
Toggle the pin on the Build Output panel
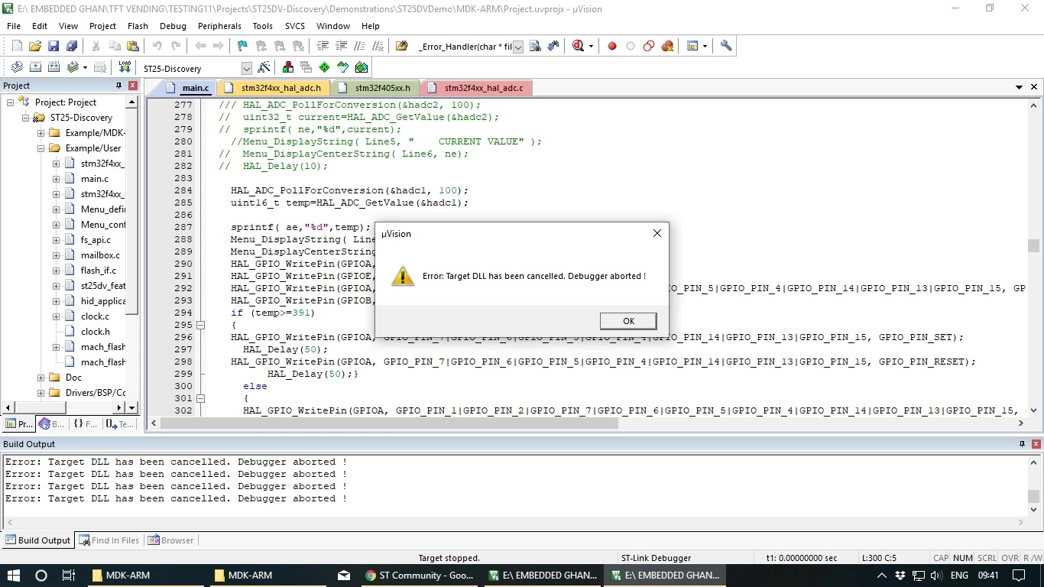click(1022, 444)
